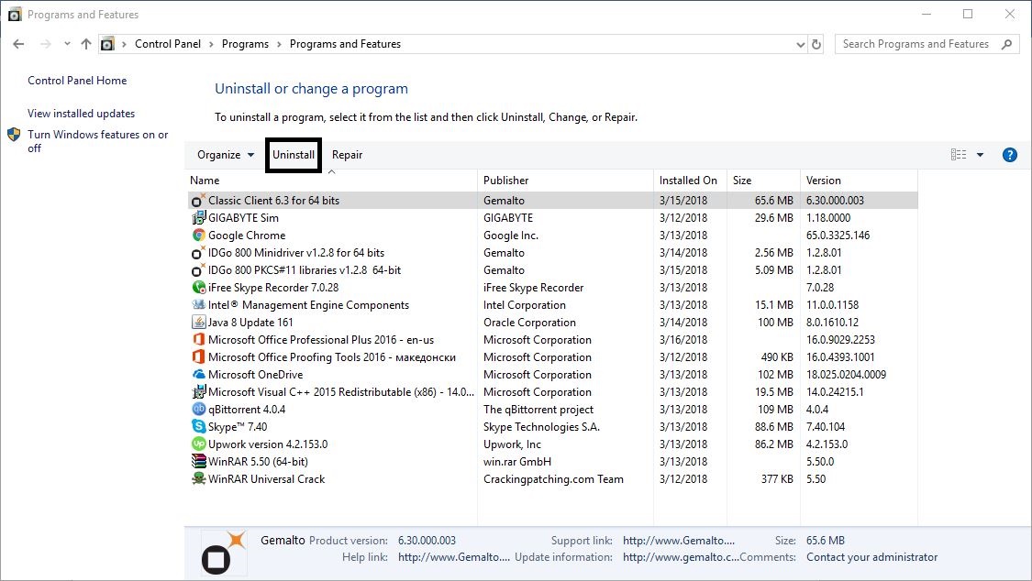Click 86.2 MB size cell for Upwork
This screenshot has height=581, width=1032.
point(773,444)
